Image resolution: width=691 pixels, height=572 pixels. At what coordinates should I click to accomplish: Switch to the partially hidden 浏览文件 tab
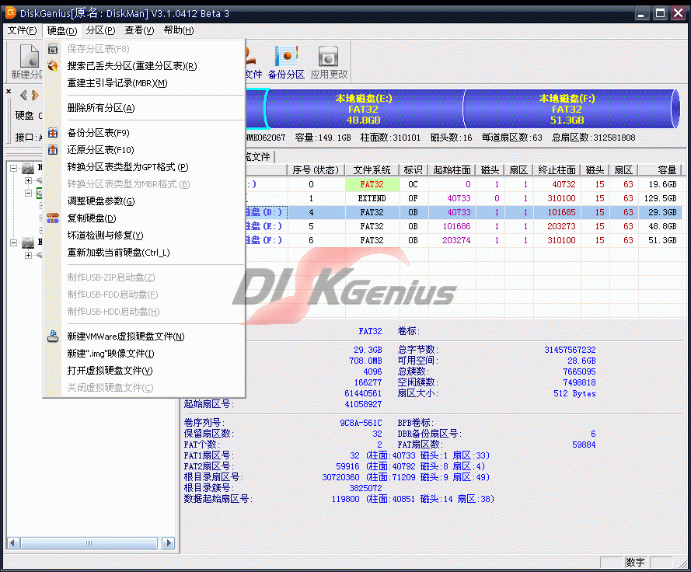(x=260, y=156)
